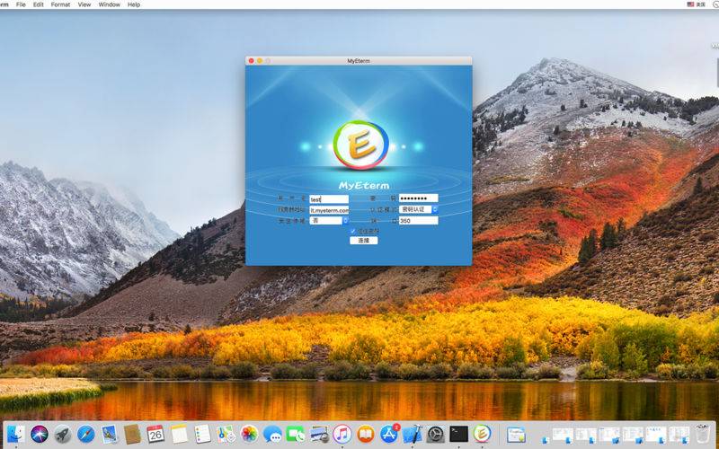Image resolution: width=719 pixels, height=449 pixels.
Task: Click the input source flag in menu bar
Action: [x=690, y=4]
